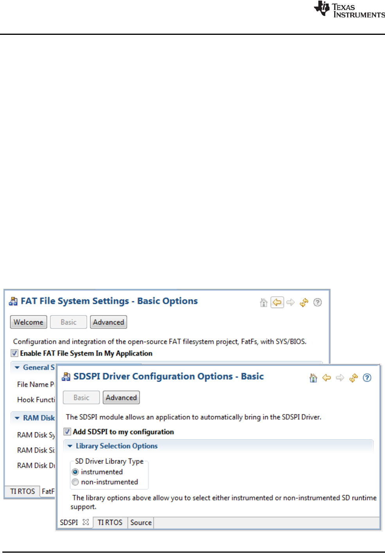Screen dimensions: 385x557
Task: Select the non-instrumented library type
Action: tap(75, 482)
